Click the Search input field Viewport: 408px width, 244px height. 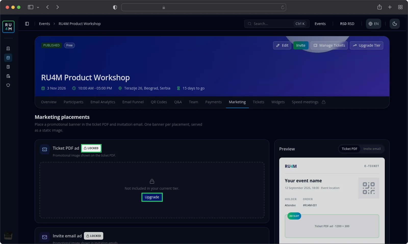[x=277, y=24]
